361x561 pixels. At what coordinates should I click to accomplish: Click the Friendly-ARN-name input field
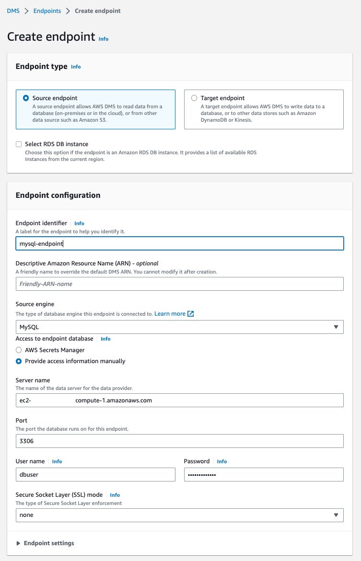179,284
